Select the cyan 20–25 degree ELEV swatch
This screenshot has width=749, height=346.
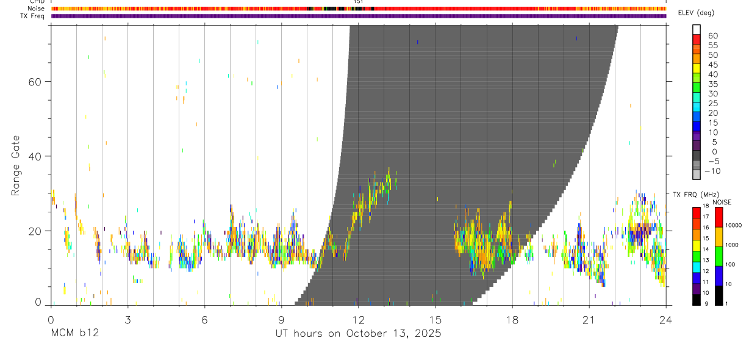click(x=697, y=107)
